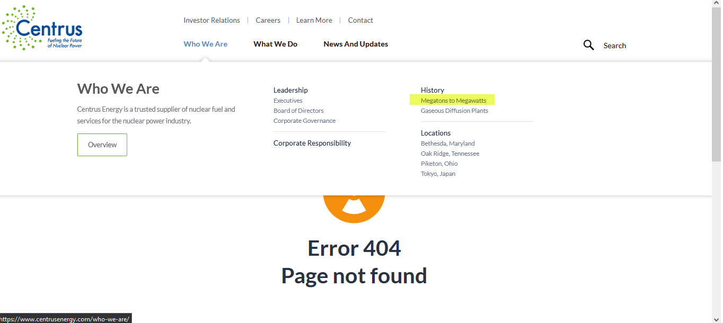Open Board of Directors
The width and height of the screenshot is (723, 323).
tap(298, 111)
